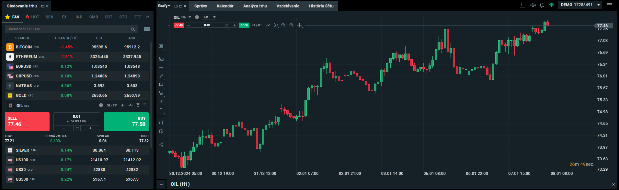
Task: Select the text tool in chart sidebar
Action: [x=161, y=110]
